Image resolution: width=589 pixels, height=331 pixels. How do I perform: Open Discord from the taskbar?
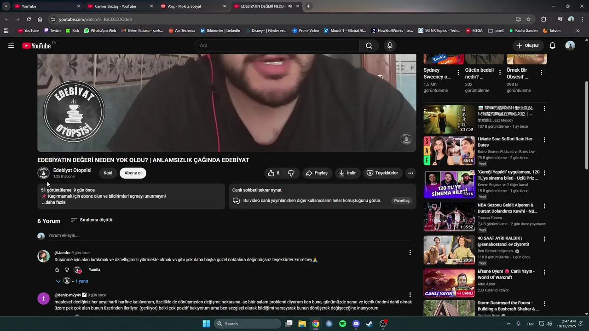[x=356, y=324]
